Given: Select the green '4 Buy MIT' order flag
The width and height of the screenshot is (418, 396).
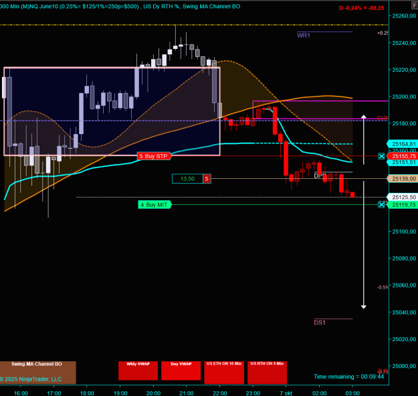Looking at the screenshot, I should tap(154, 205).
